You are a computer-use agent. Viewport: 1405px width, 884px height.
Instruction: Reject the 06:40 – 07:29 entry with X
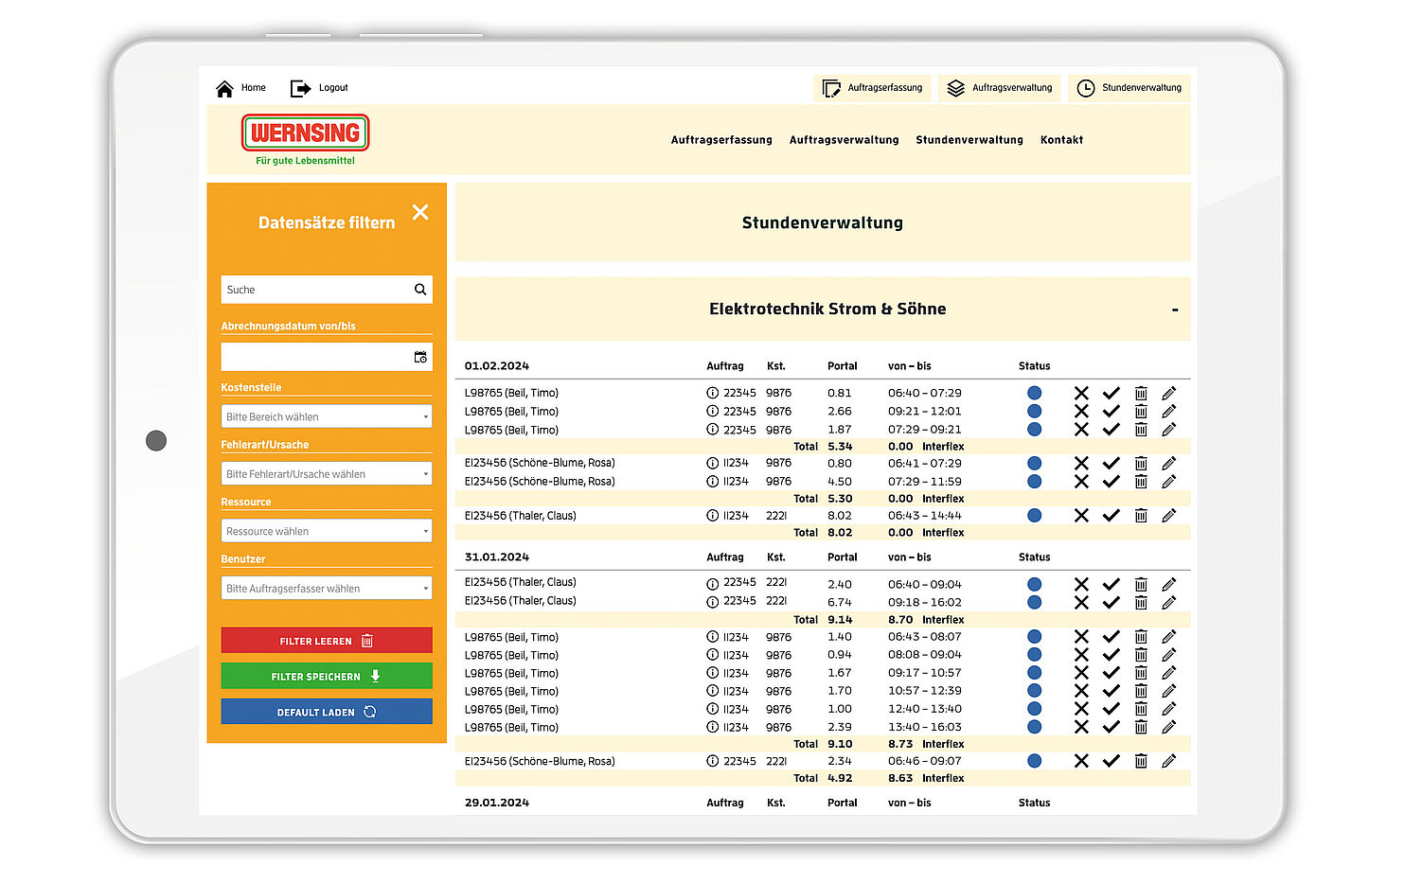coord(1081,393)
